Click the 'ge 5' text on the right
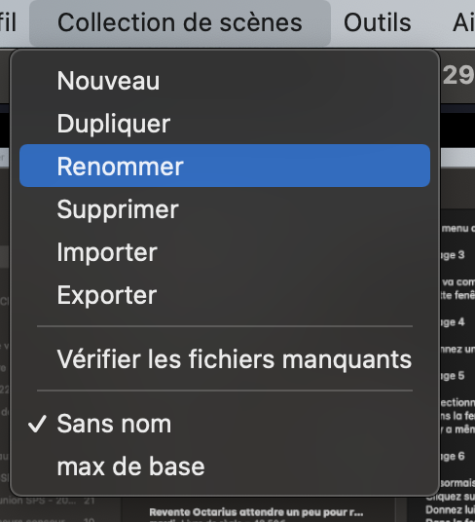475x522 pixels. pos(453,376)
